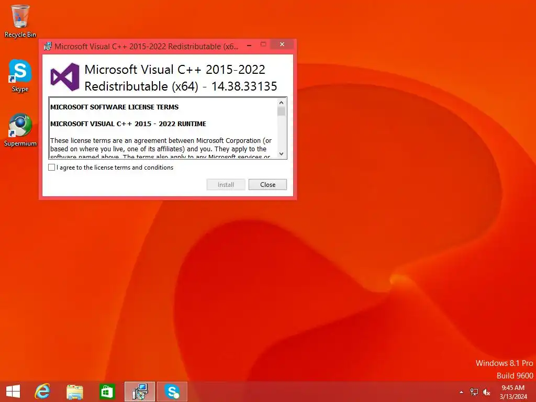Click the installer heading with version 14.38.33135
Image resolution: width=536 pixels, height=402 pixels.
pyautogui.click(x=181, y=77)
